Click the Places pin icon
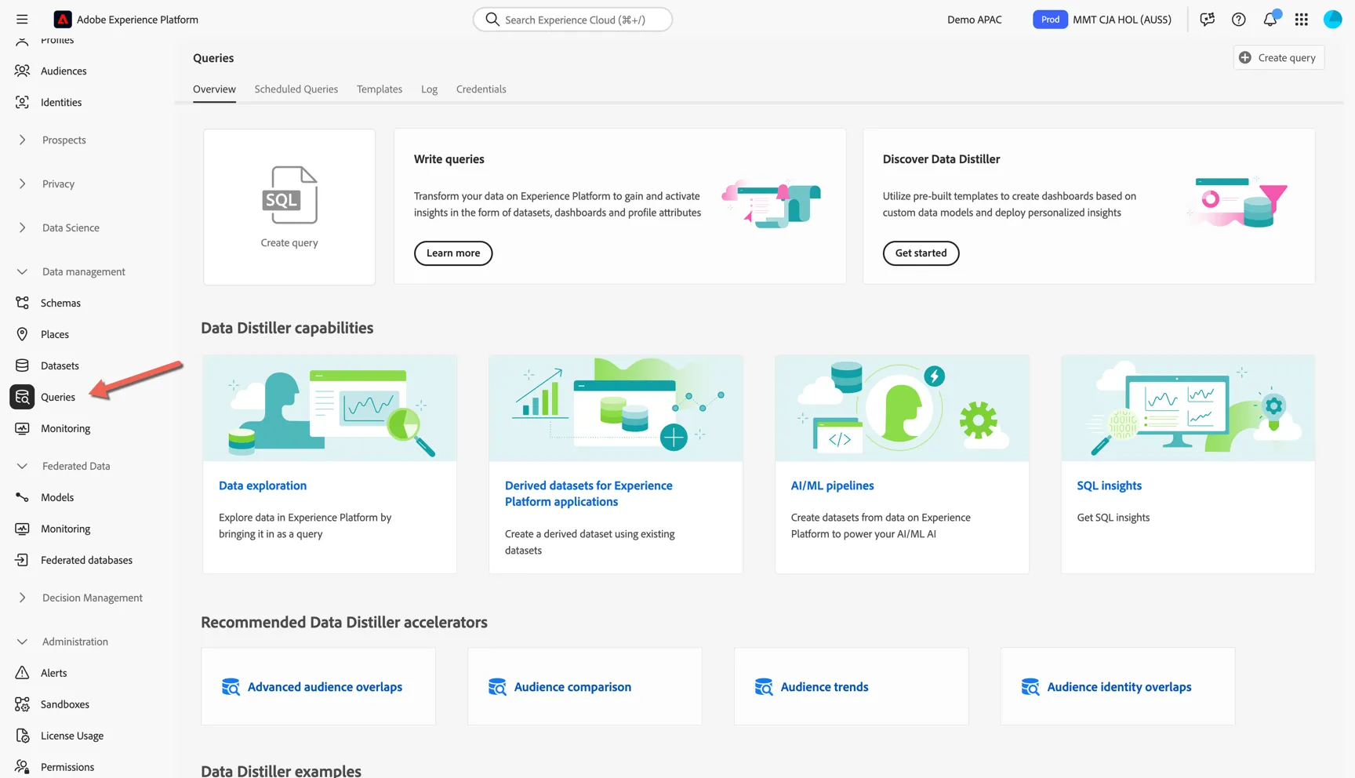This screenshot has width=1355, height=778. [22, 334]
